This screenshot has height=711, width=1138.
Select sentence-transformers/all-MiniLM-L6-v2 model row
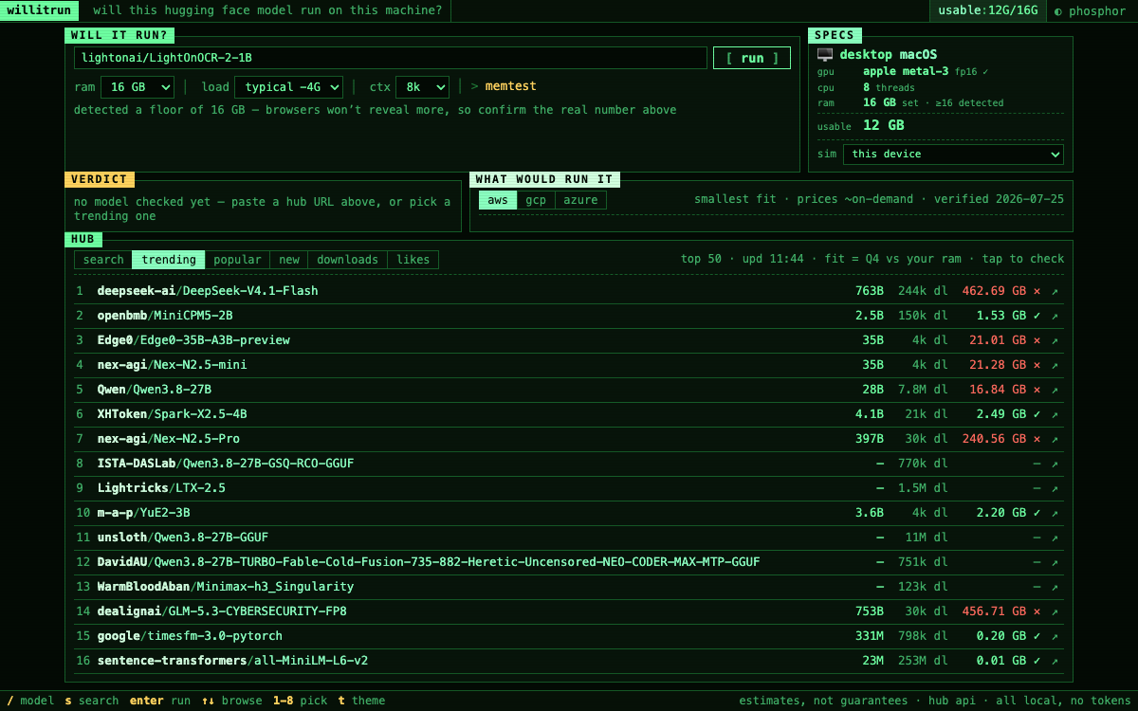569,661
